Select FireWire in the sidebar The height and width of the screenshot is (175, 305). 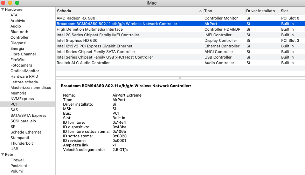click(x=18, y=60)
